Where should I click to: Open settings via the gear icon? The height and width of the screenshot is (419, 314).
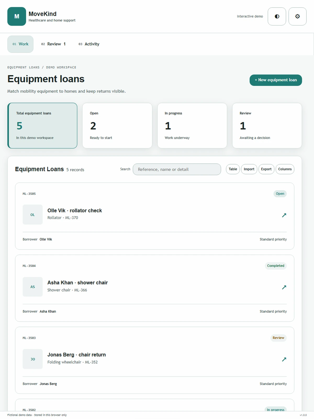pos(298,16)
